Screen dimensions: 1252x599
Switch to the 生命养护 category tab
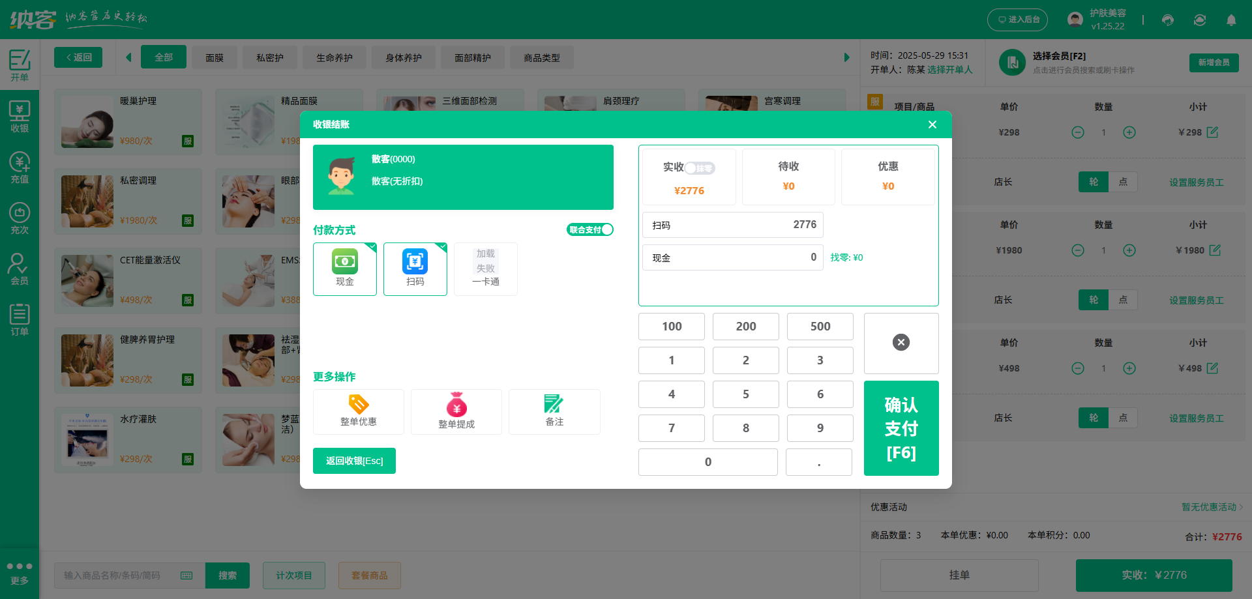coord(335,57)
